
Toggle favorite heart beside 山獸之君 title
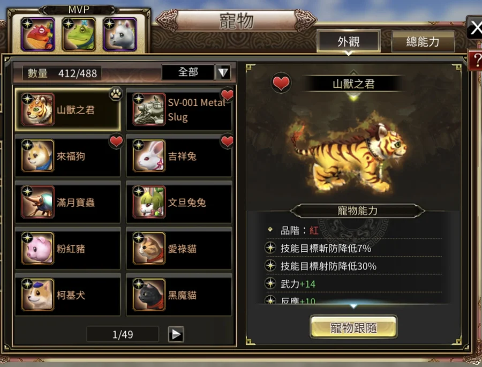coord(281,83)
